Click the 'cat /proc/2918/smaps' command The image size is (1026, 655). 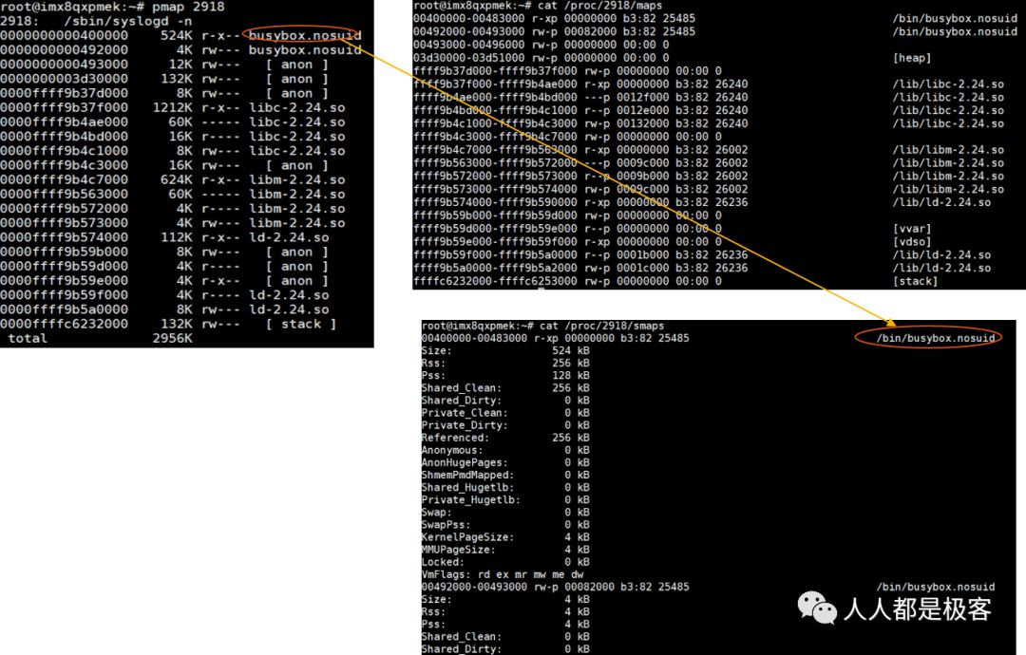point(601,326)
